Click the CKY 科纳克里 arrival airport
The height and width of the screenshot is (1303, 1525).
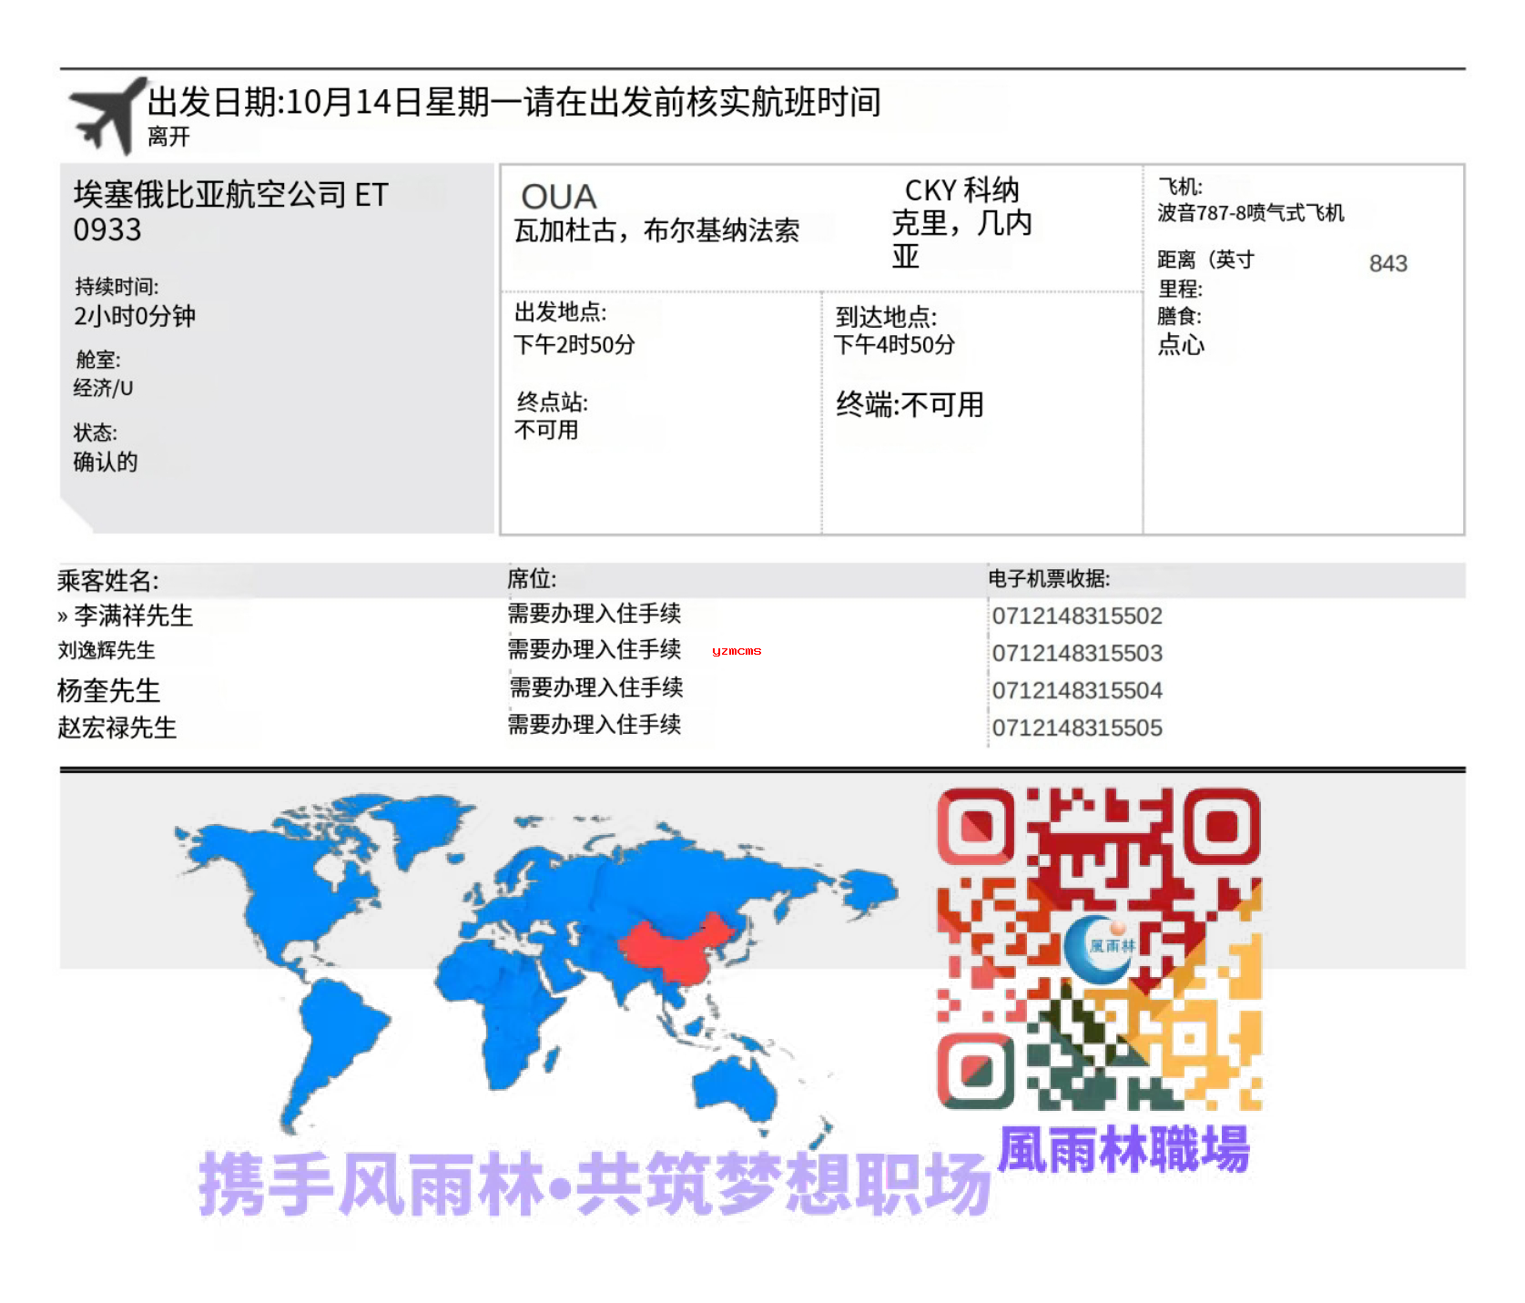click(x=961, y=222)
